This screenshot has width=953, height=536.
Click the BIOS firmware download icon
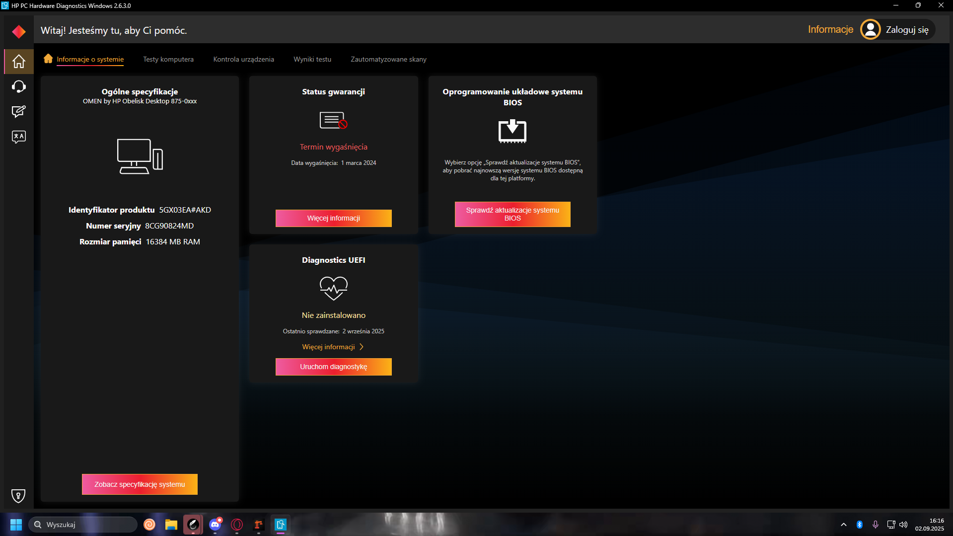(513, 131)
